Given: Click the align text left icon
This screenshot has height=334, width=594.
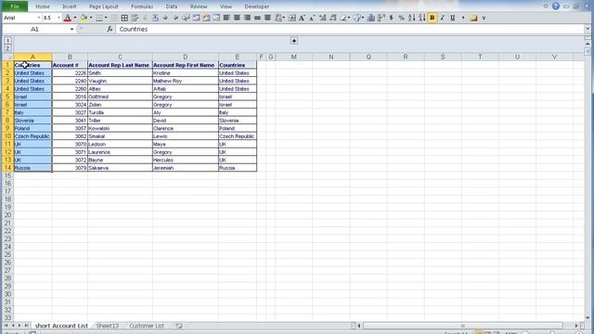Looking at the screenshot, I should click(x=226, y=18).
